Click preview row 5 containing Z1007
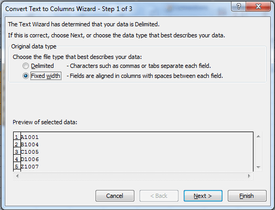The width and height of the screenshot is (275, 210). (133, 166)
